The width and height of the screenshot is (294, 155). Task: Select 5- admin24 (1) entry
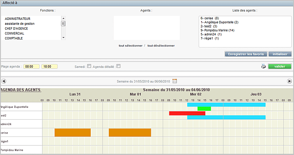(211, 34)
